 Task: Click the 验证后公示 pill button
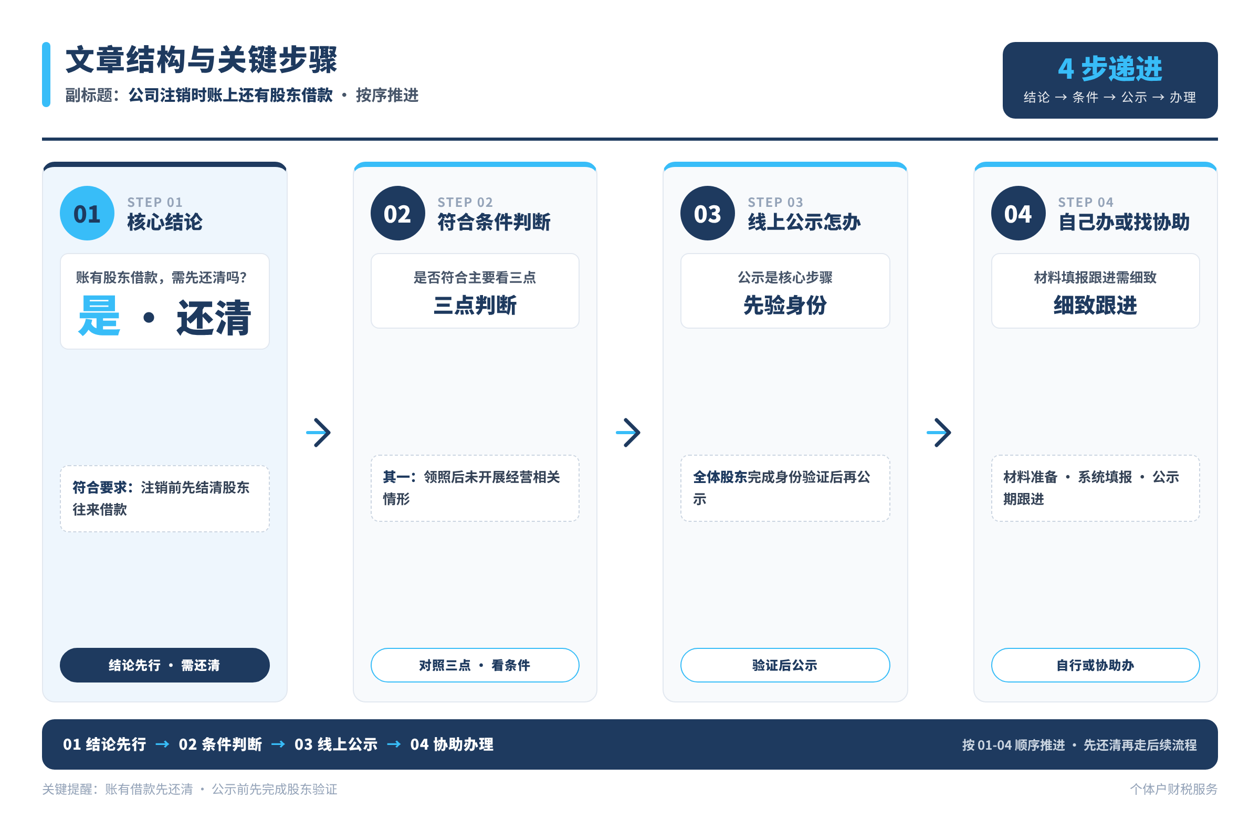pyautogui.click(x=785, y=665)
